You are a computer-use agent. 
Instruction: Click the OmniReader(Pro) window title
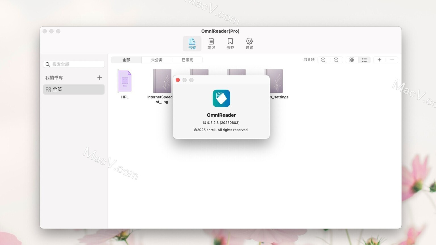221,31
